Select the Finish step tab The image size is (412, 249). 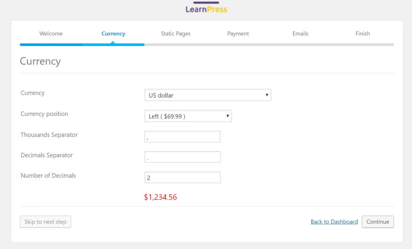[x=363, y=33]
